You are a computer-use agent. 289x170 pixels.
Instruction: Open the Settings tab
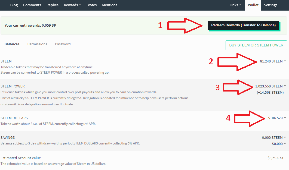[270, 5]
